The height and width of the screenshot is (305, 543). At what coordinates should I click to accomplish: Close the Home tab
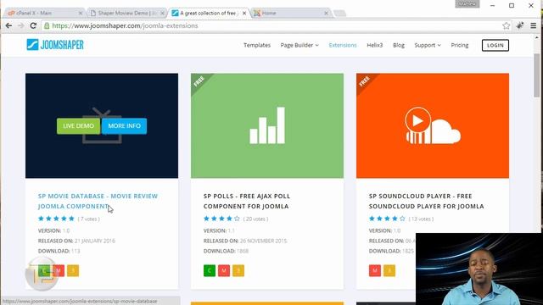326,14
